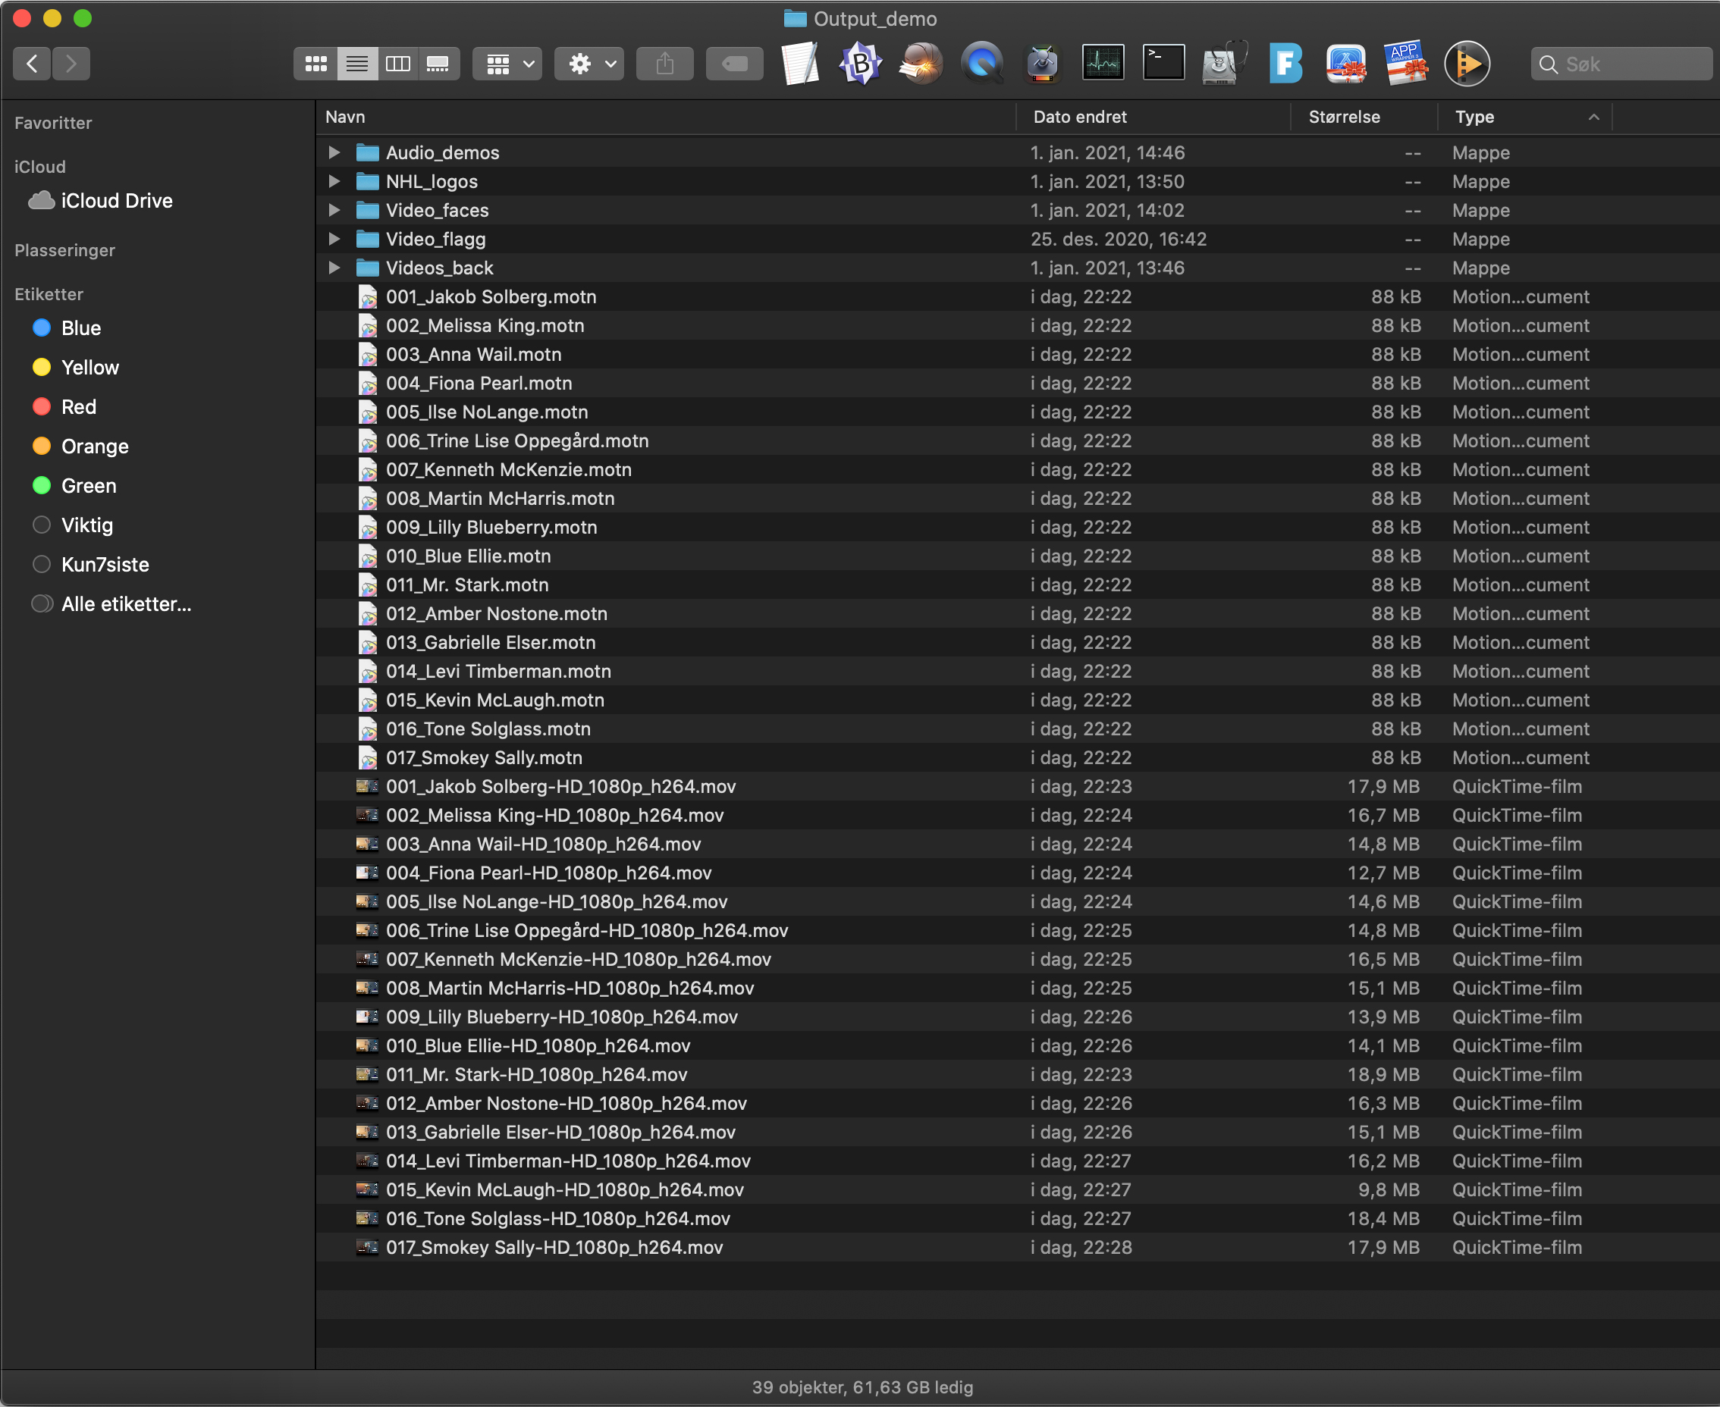1720x1407 pixels.
Task: Open the QuickTime Player toolbar icon
Action: (982, 63)
